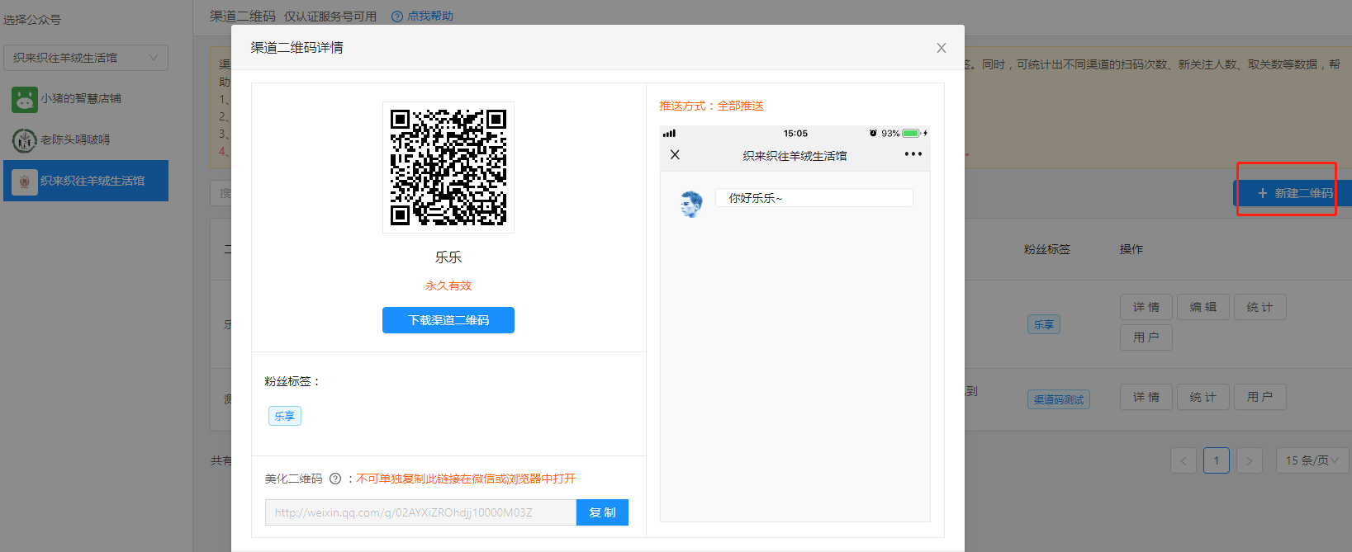Click 详情 in the 渠道码测试 row
1352x552 pixels.
coord(1146,397)
